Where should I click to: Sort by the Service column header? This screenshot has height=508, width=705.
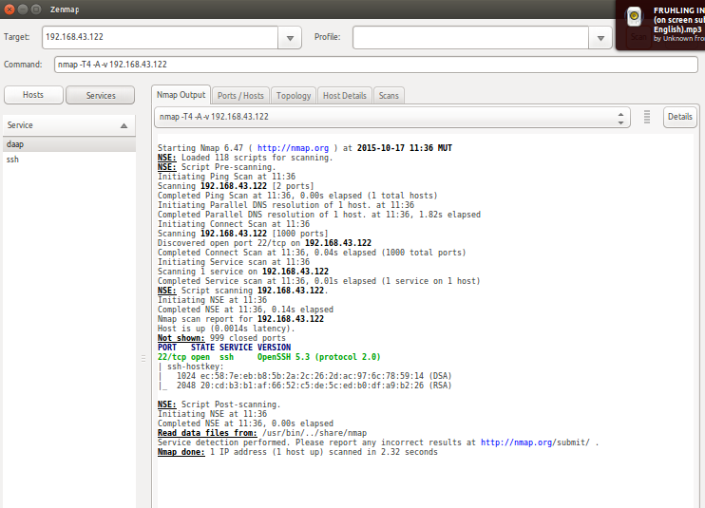(x=67, y=125)
